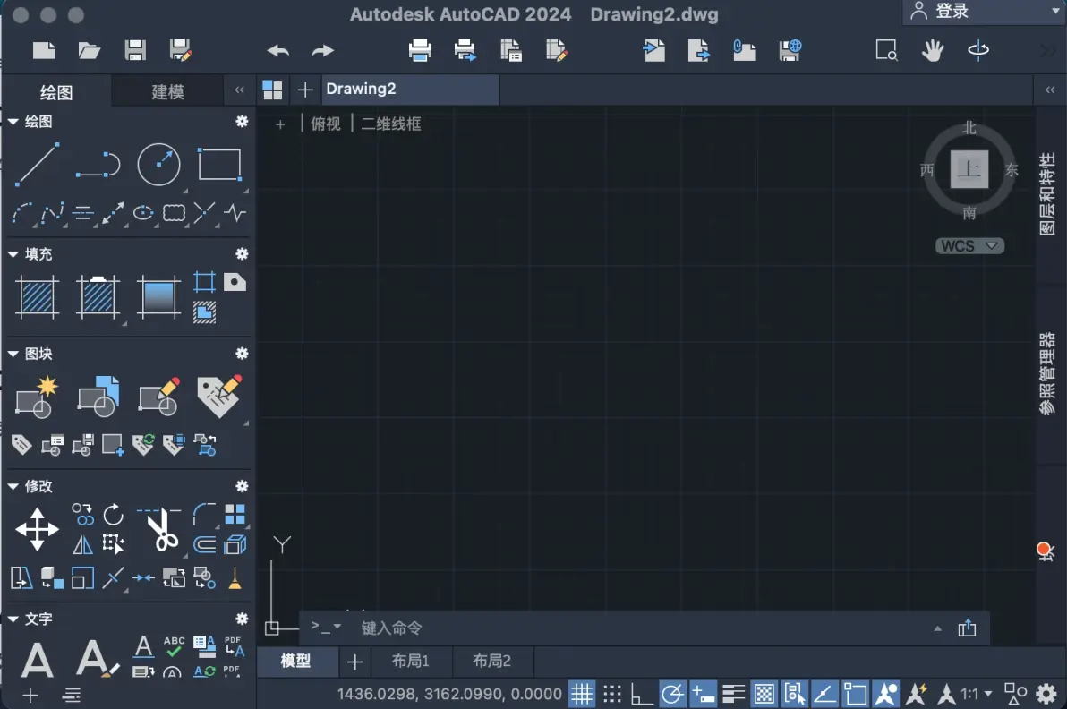Open the 参照管理器 side panel

[1047, 373]
